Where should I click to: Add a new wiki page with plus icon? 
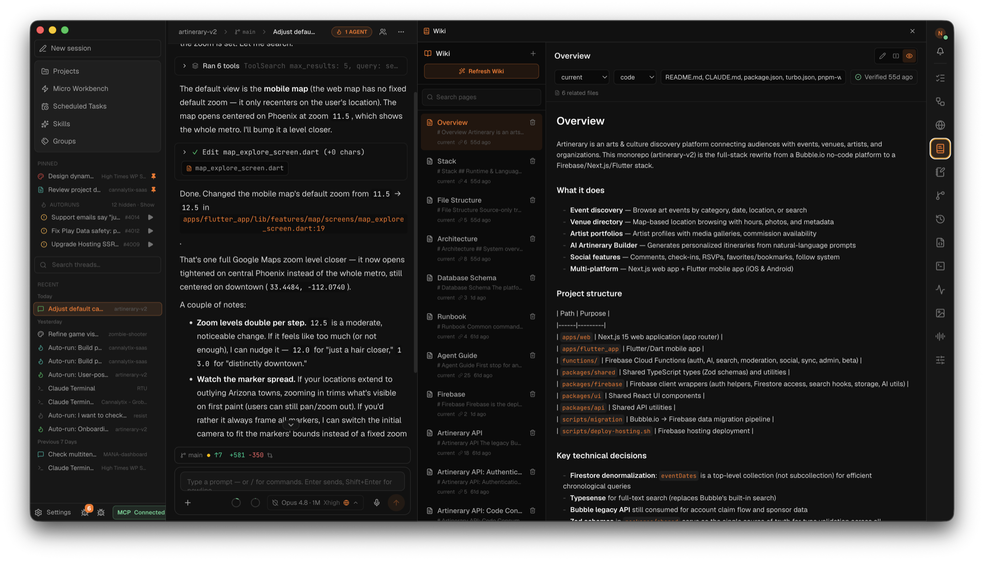click(x=533, y=54)
